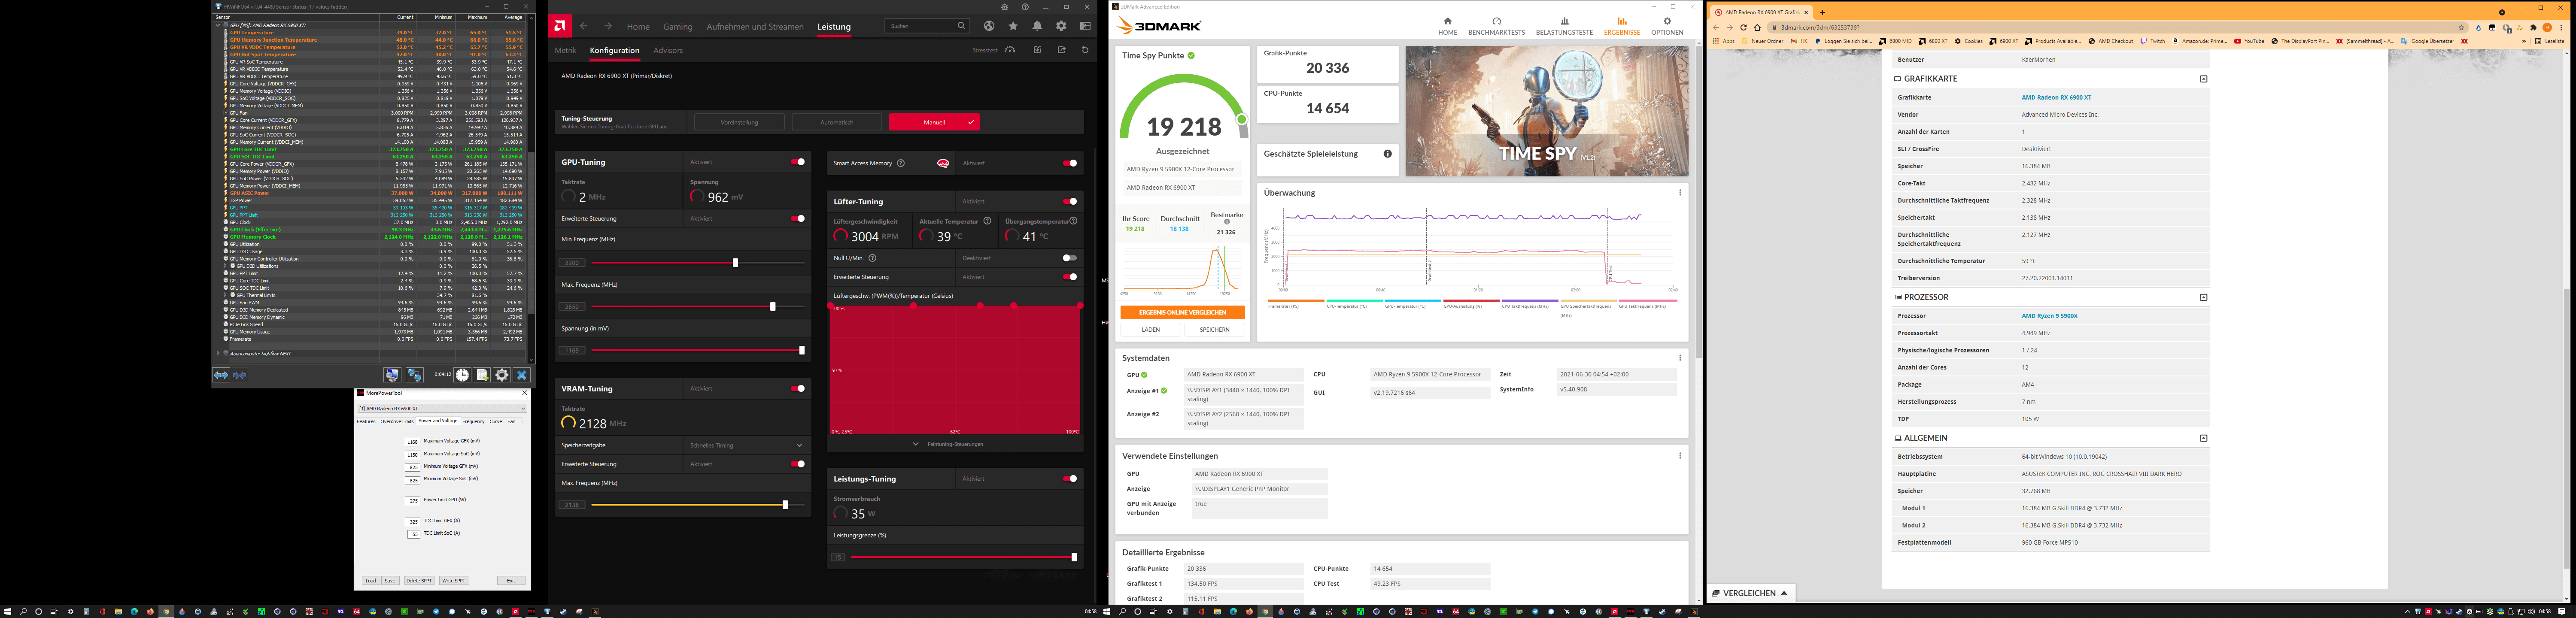Select Automatisch tuning preset
Image resolution: width=2576 pixels, height=618 pixels.
coord(837,122)
